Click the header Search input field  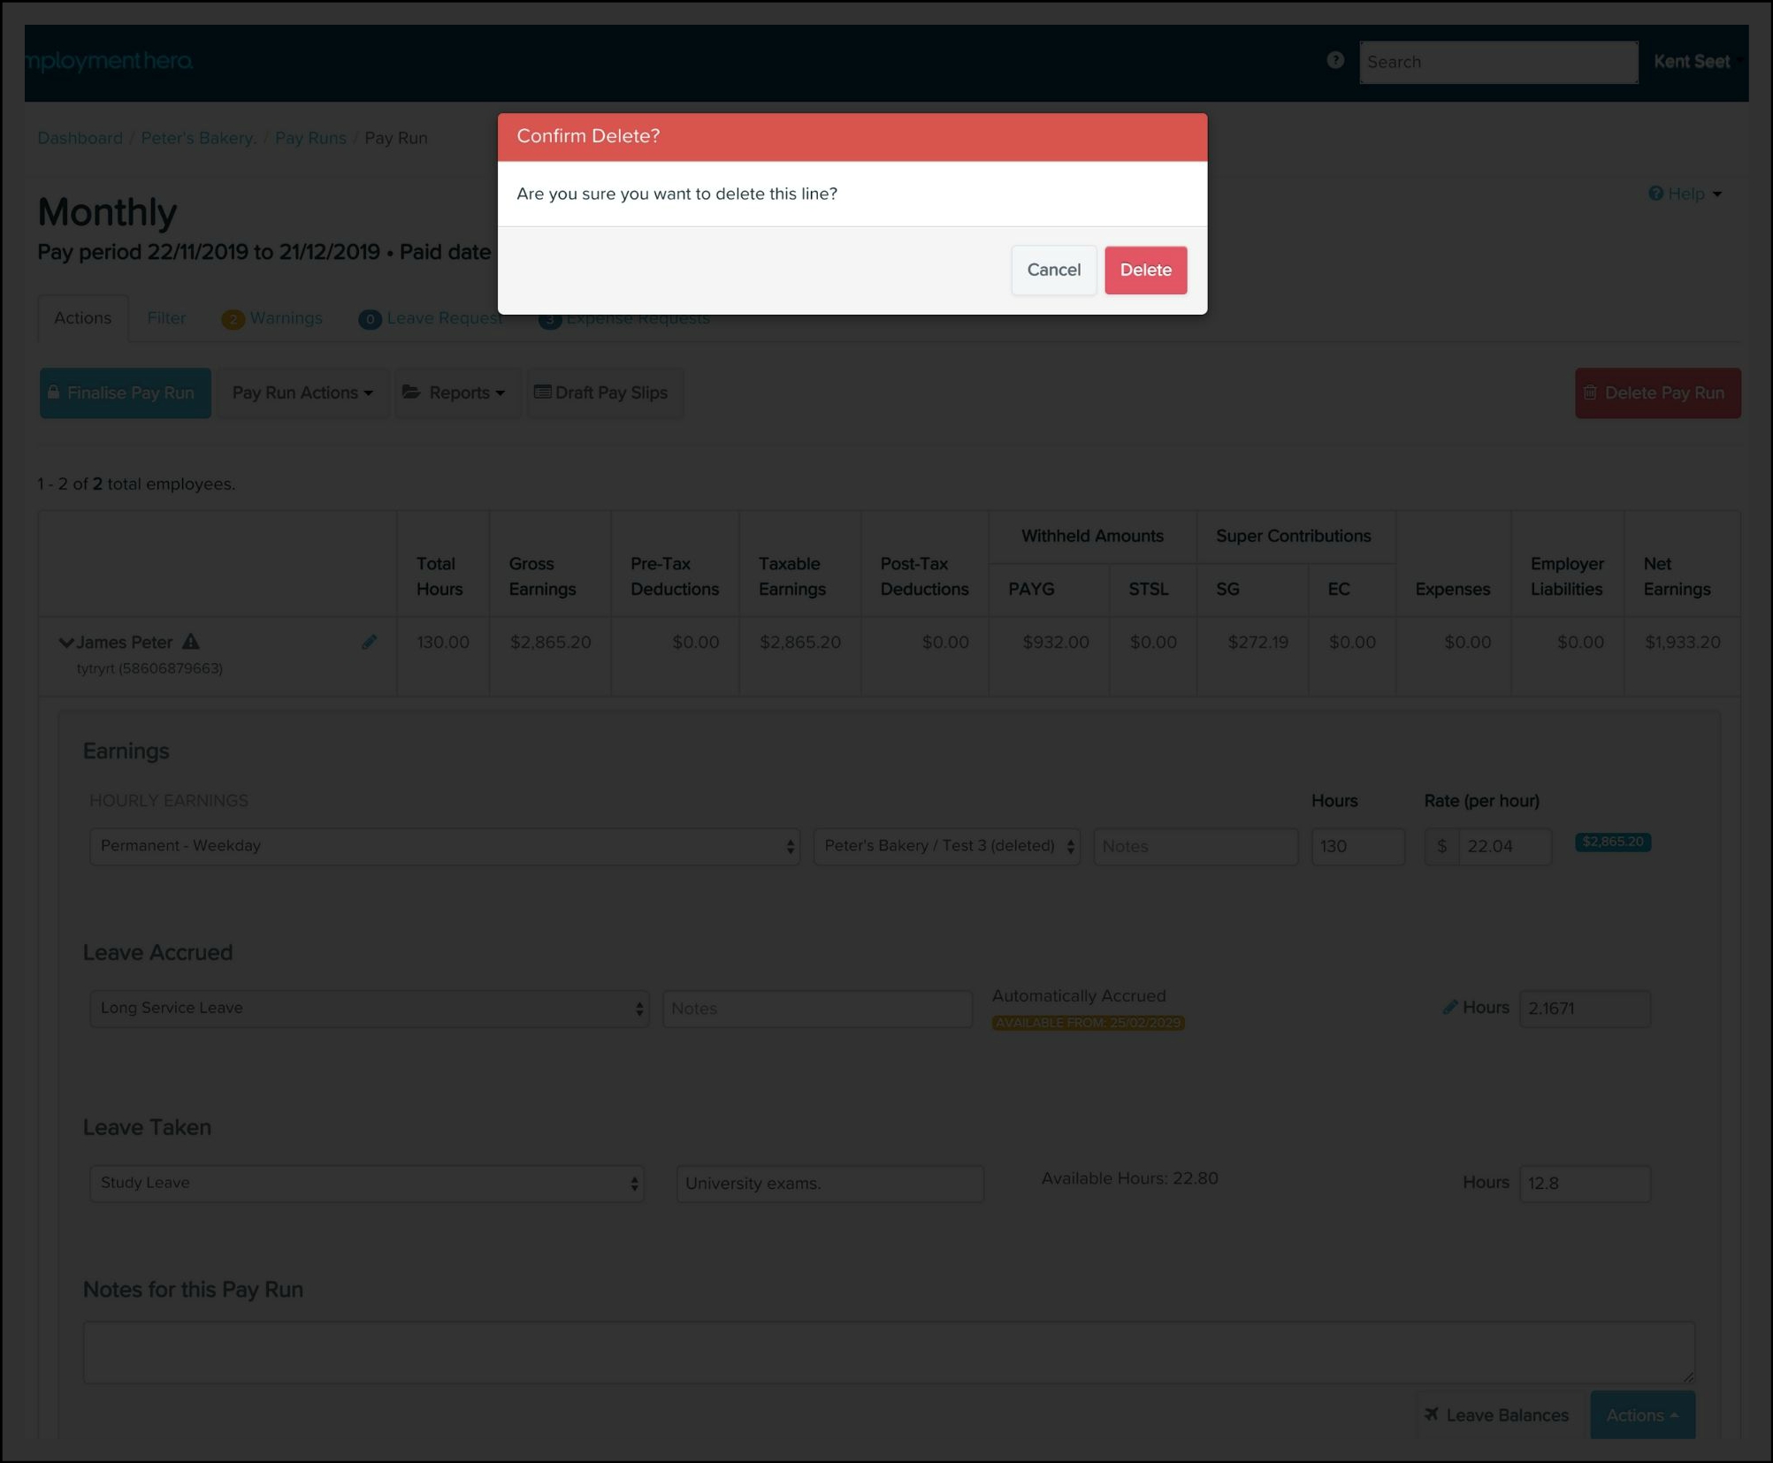[x=1497, y=62]
